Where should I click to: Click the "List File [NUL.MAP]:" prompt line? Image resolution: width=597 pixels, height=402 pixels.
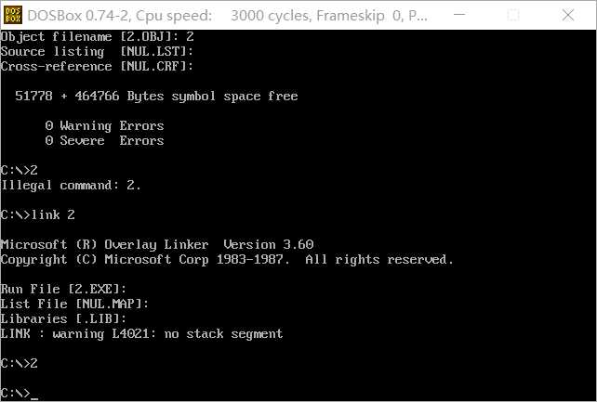click(74, 304)
